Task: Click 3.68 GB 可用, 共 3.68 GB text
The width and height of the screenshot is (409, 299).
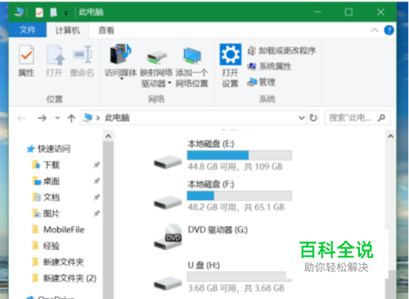Action: point(236,288)
